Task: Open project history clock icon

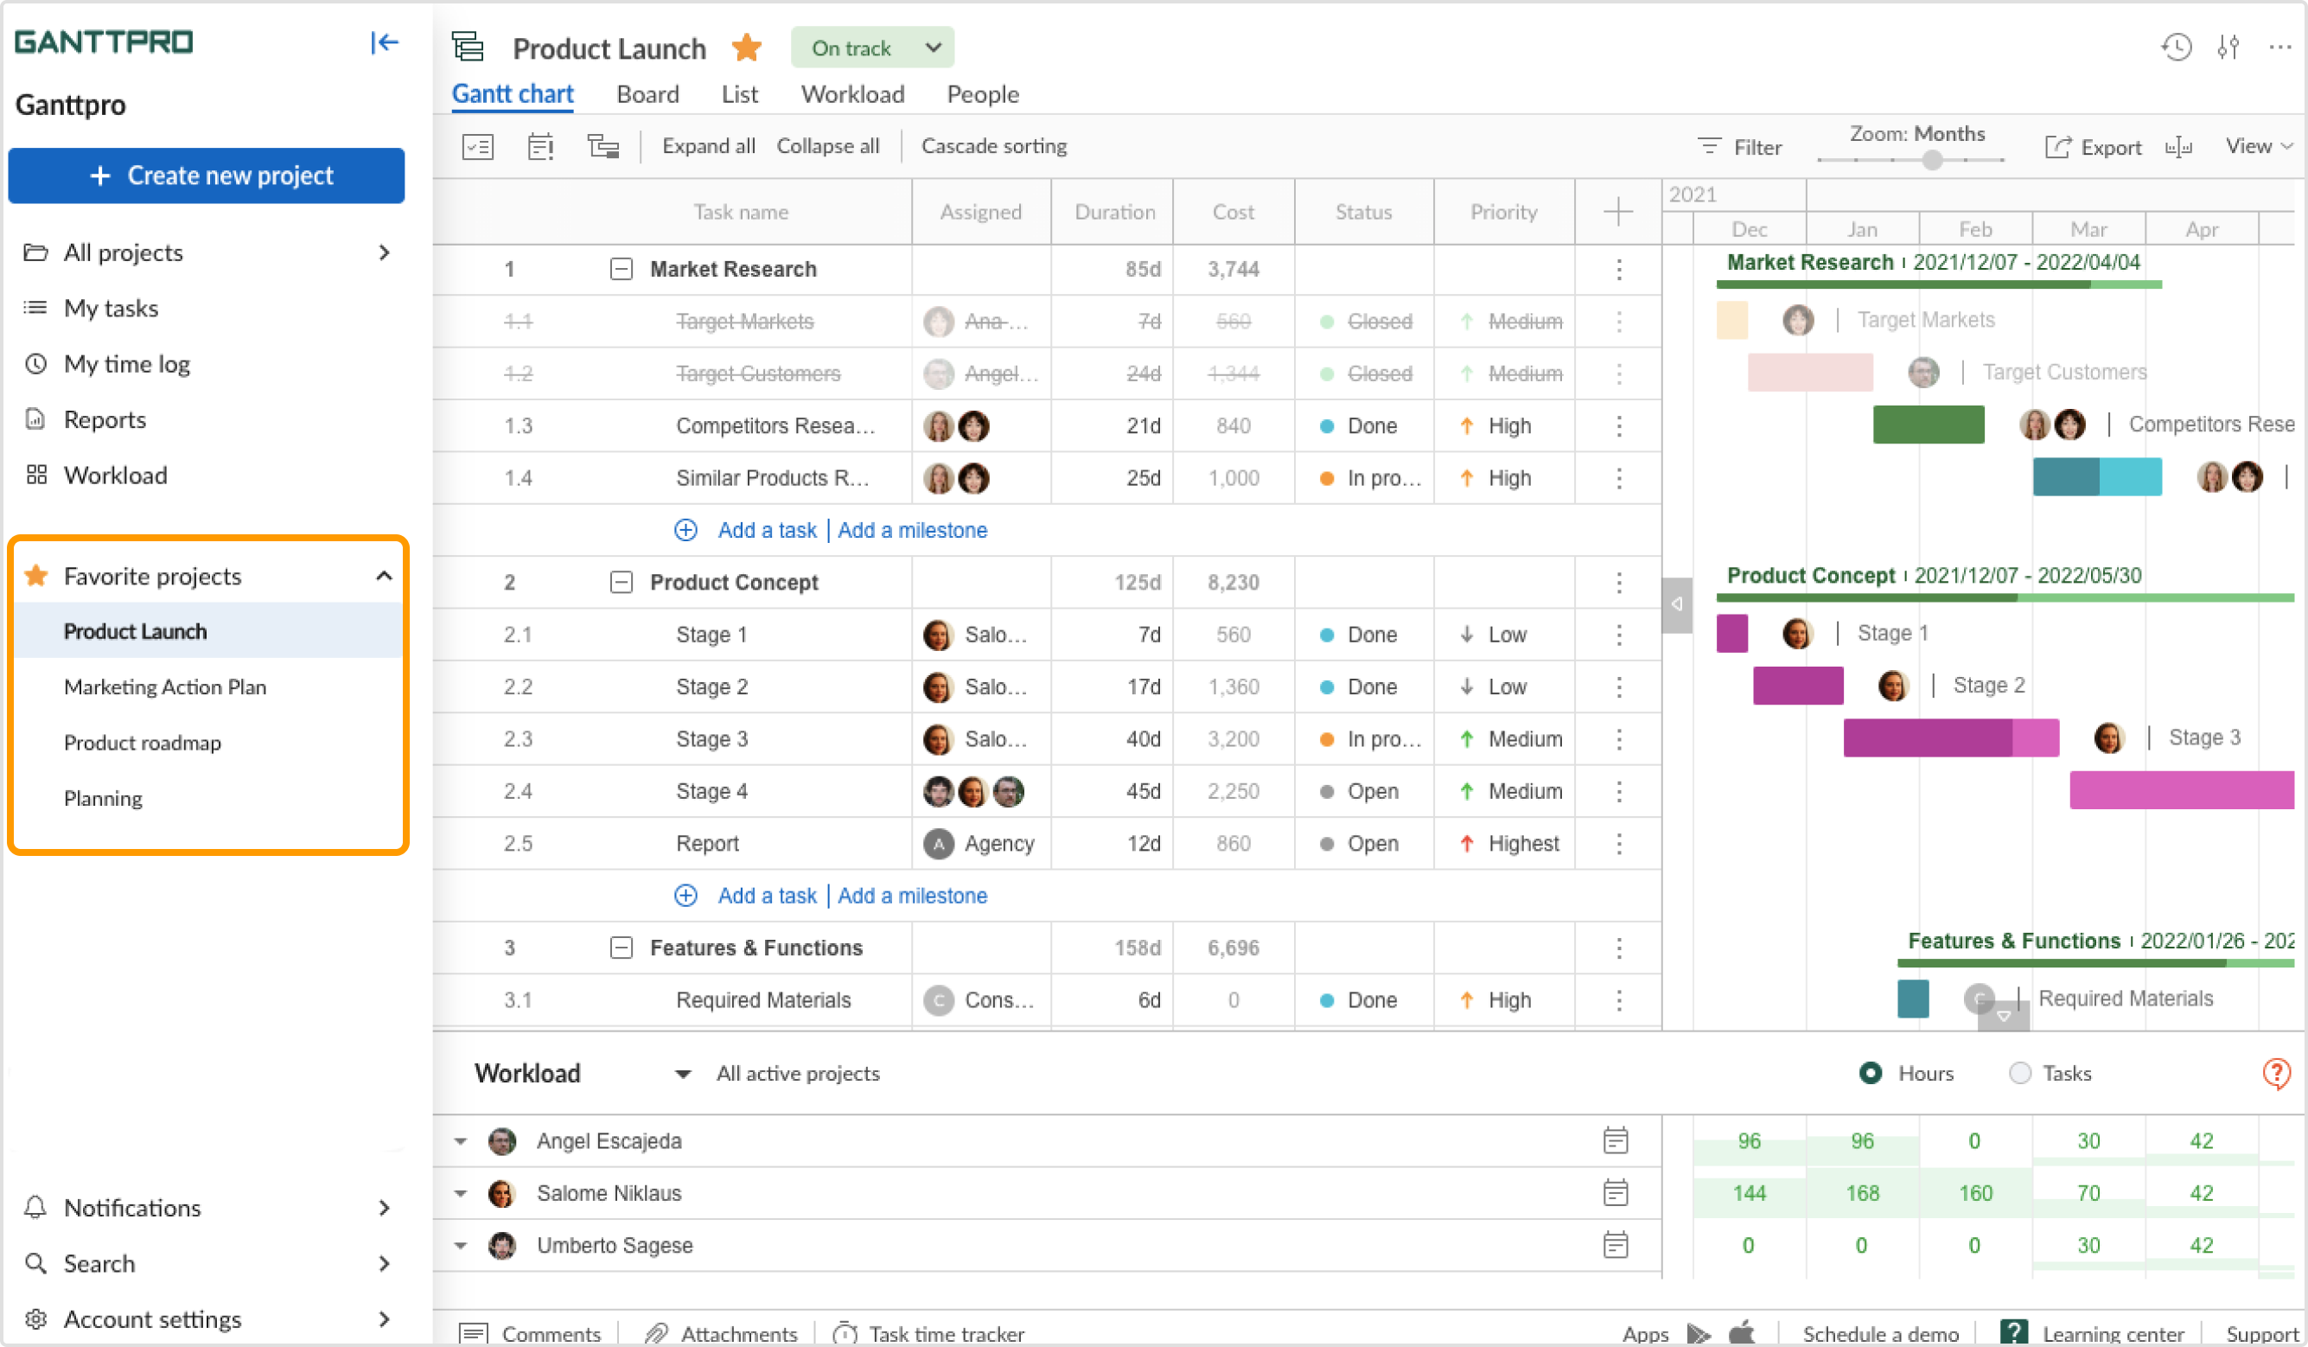Action: tap(2176, 47)
